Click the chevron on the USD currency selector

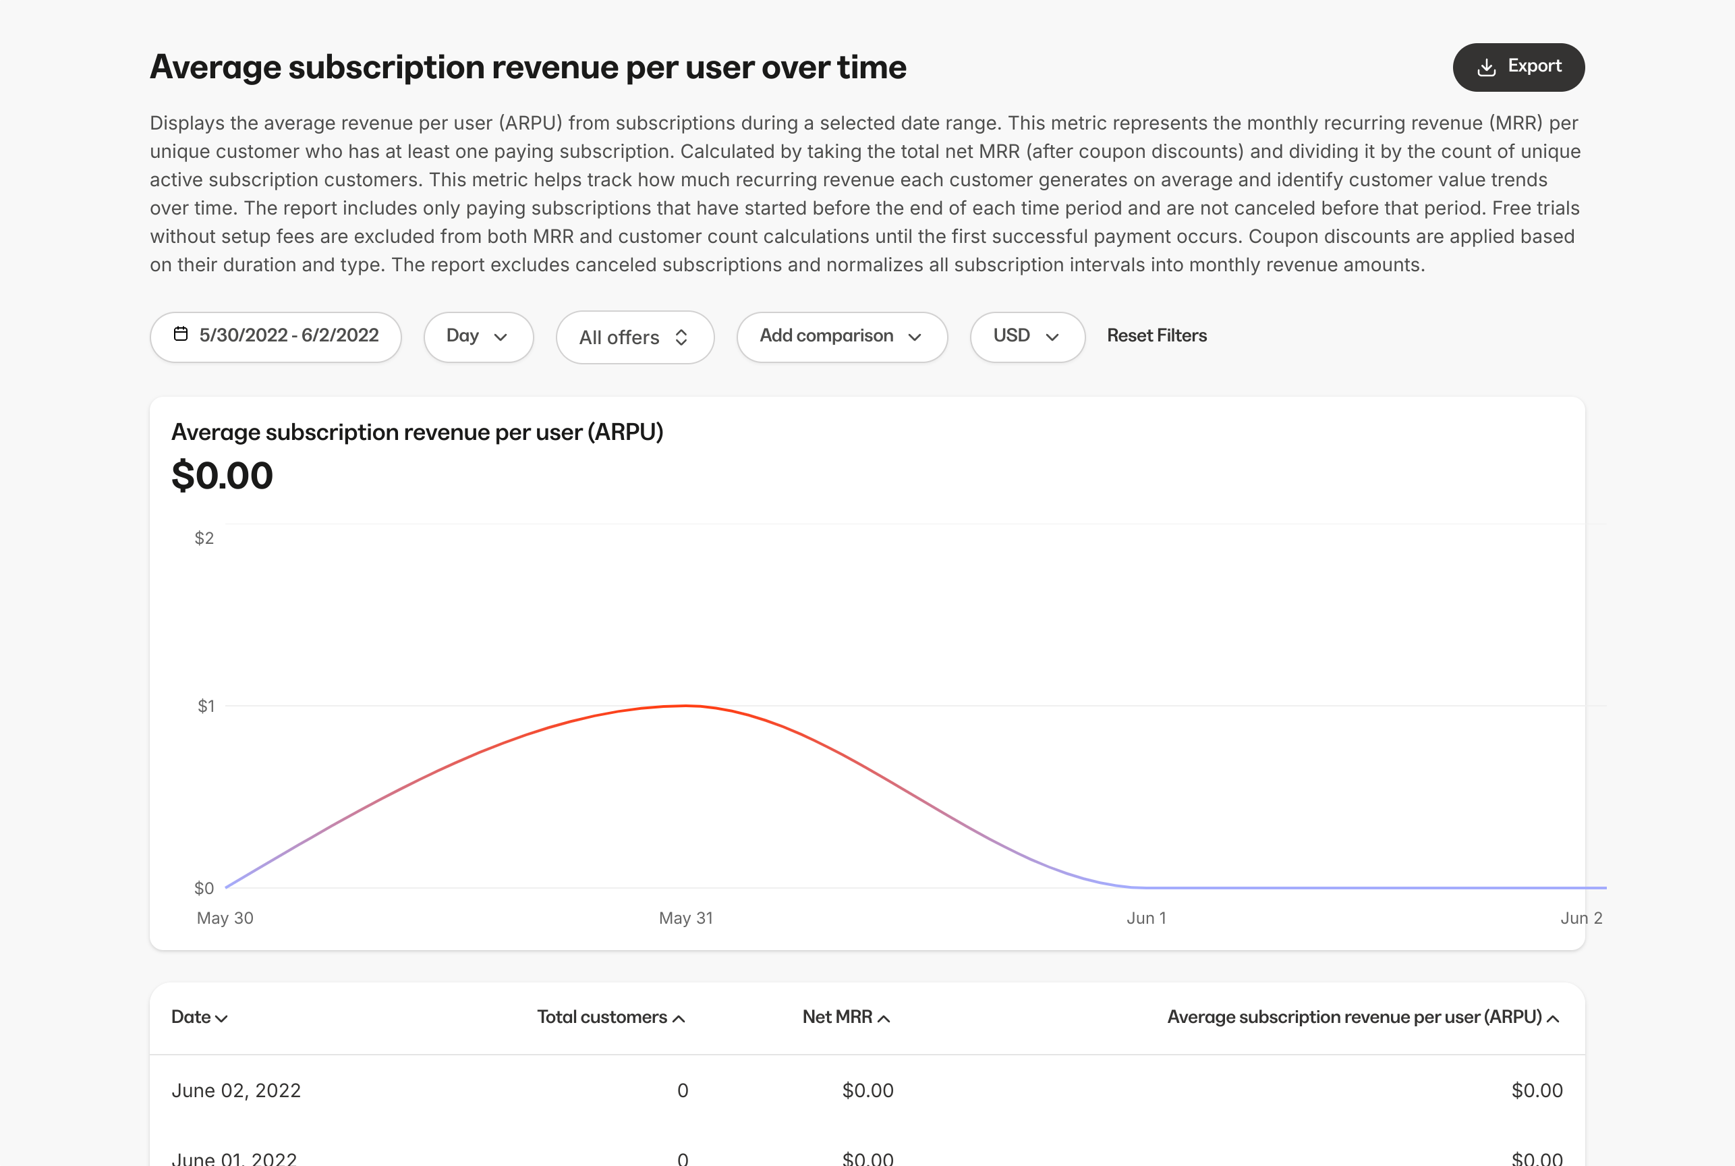point(1052,337)
